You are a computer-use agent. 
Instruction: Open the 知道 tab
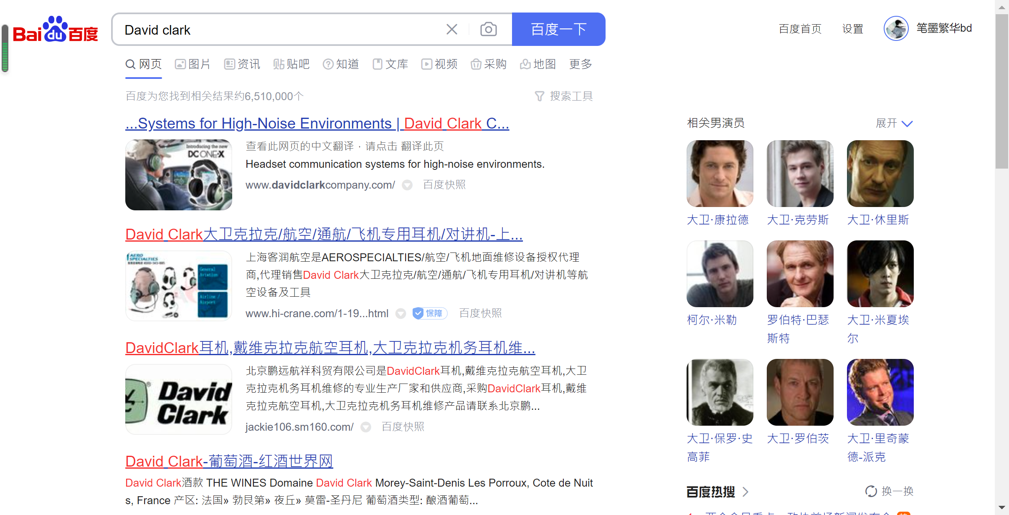341,64
